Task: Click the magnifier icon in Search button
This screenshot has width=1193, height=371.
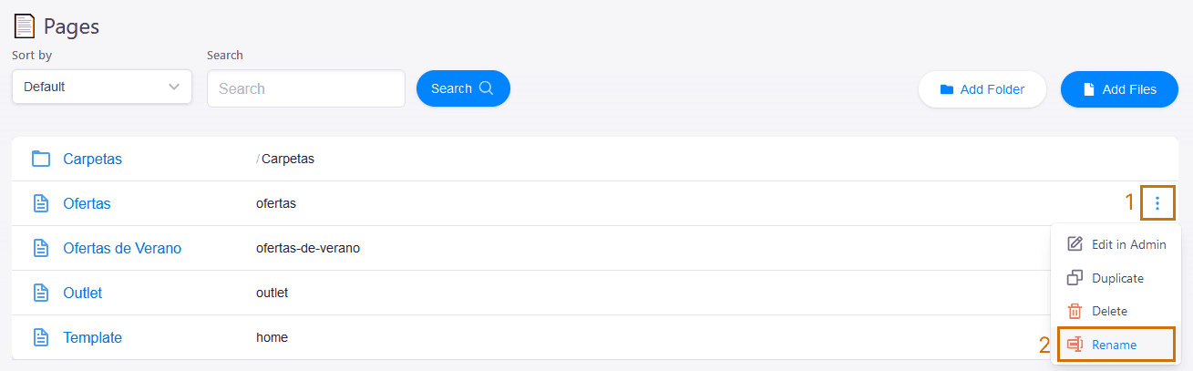Action: click(487, 88)
